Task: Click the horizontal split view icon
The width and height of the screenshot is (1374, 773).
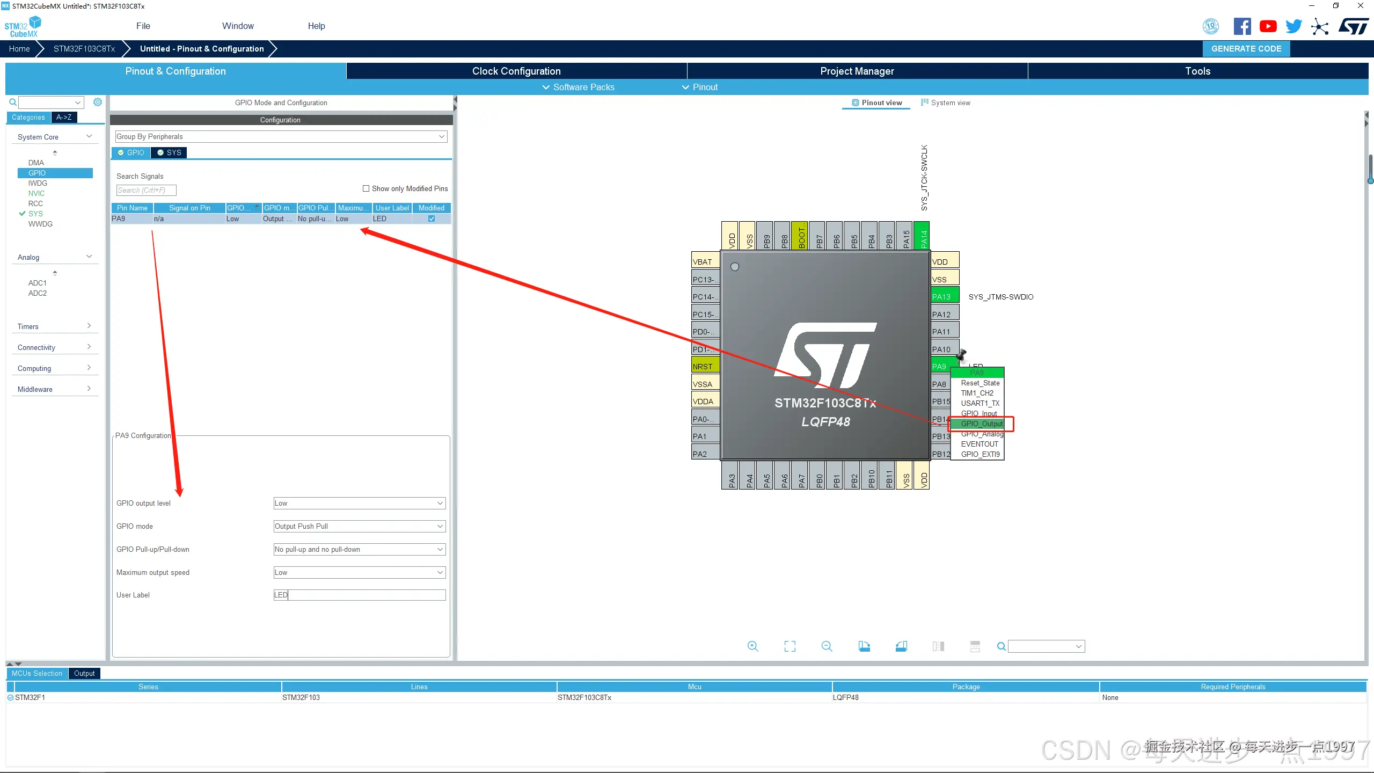Action: pyautogui.click(x=975, y=646)
